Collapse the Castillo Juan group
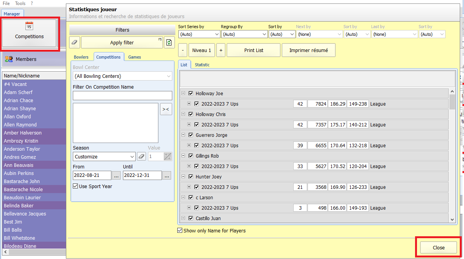 point(183,218)
